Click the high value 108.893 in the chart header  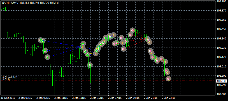click(x=34, y=3)
